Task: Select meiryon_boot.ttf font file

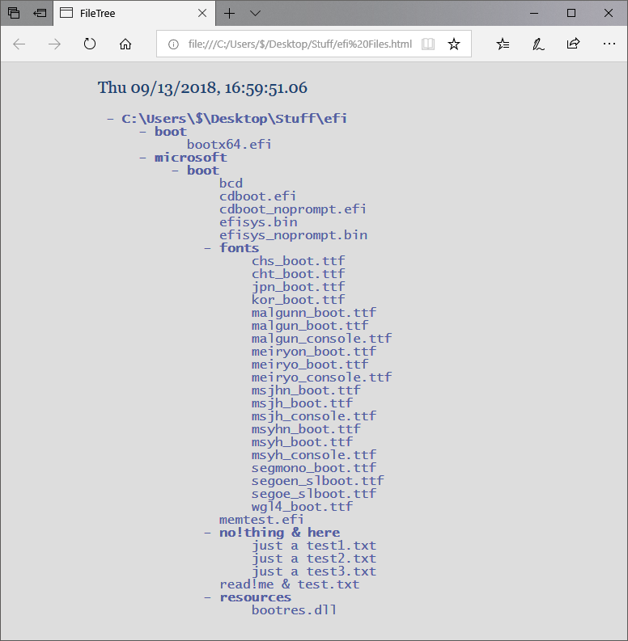Action: [x=313, y=352]
